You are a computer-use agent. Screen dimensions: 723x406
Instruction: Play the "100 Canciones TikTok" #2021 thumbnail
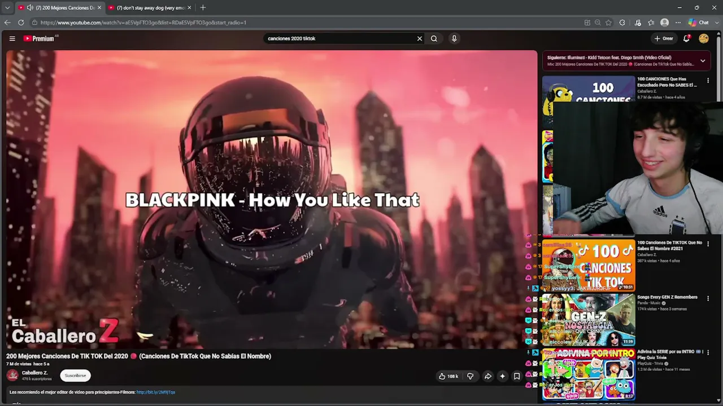click(588, 266)
